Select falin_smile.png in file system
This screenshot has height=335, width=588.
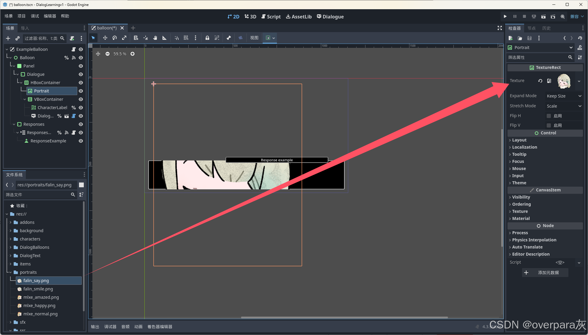[38, 289]
